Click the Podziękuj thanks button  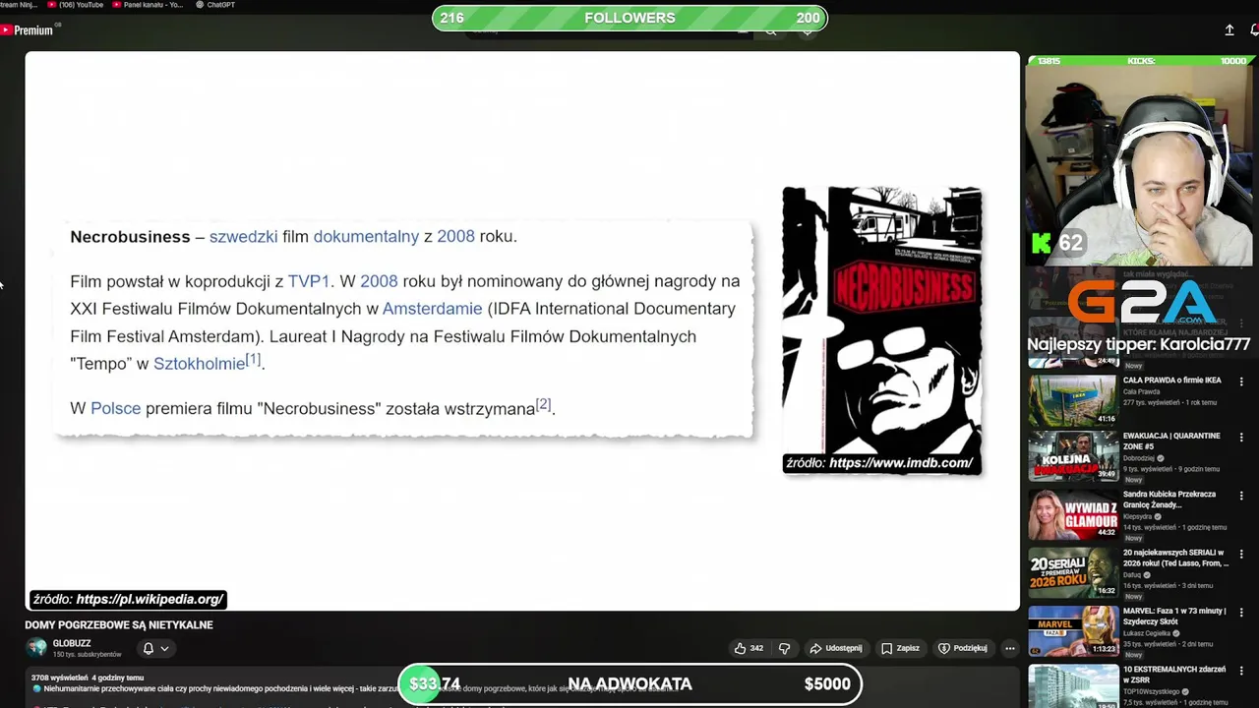963,649
